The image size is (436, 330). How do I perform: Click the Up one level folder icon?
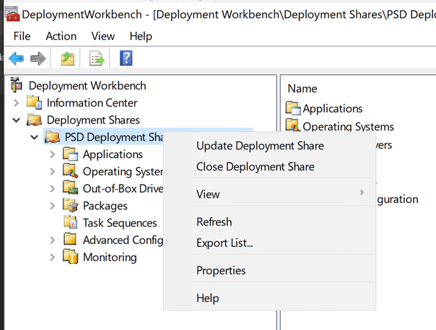pos(68,59)
